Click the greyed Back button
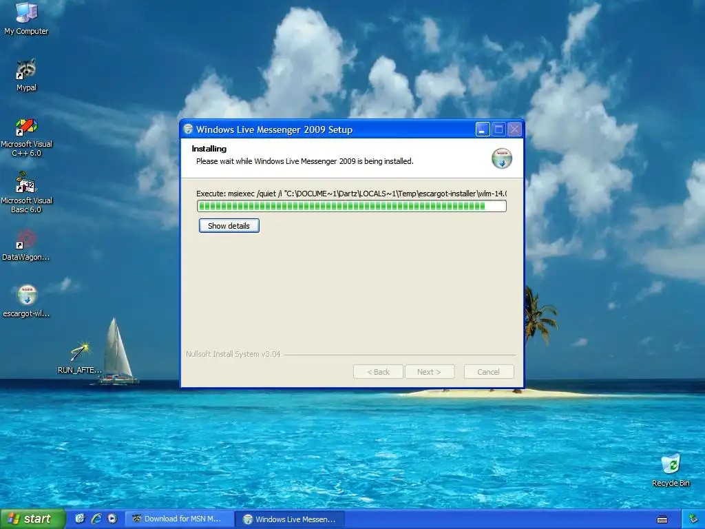Image resolution: width=705 pixels, height=529 pixels. click(378, 372)
